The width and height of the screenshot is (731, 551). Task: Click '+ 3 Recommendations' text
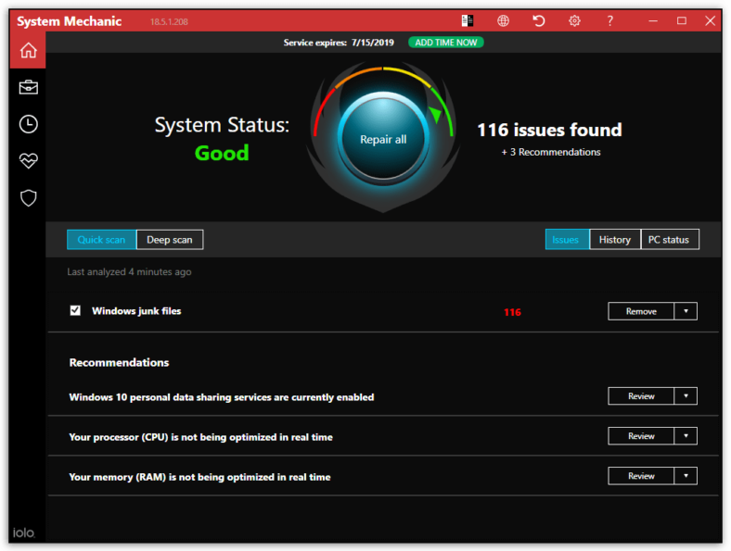551,152
